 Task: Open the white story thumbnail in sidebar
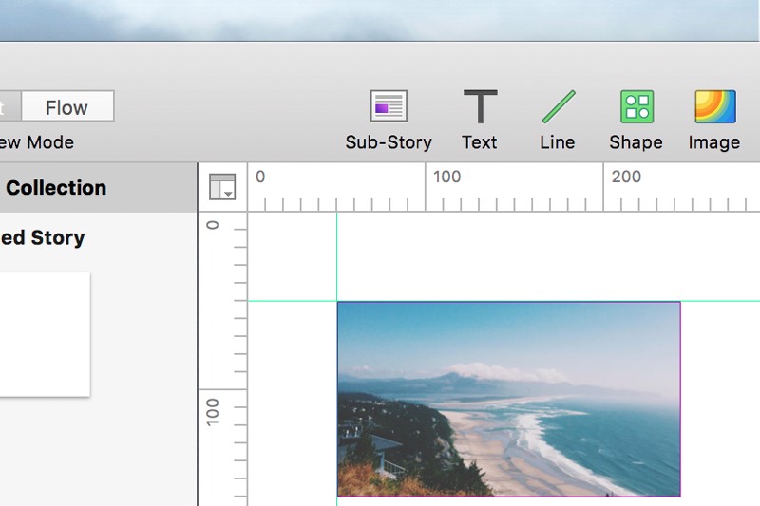coord(43,334)
